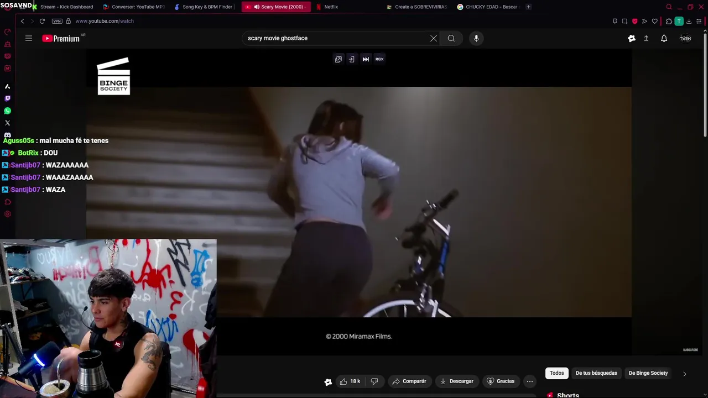Open X from the browser sidebar

[7, 123]
